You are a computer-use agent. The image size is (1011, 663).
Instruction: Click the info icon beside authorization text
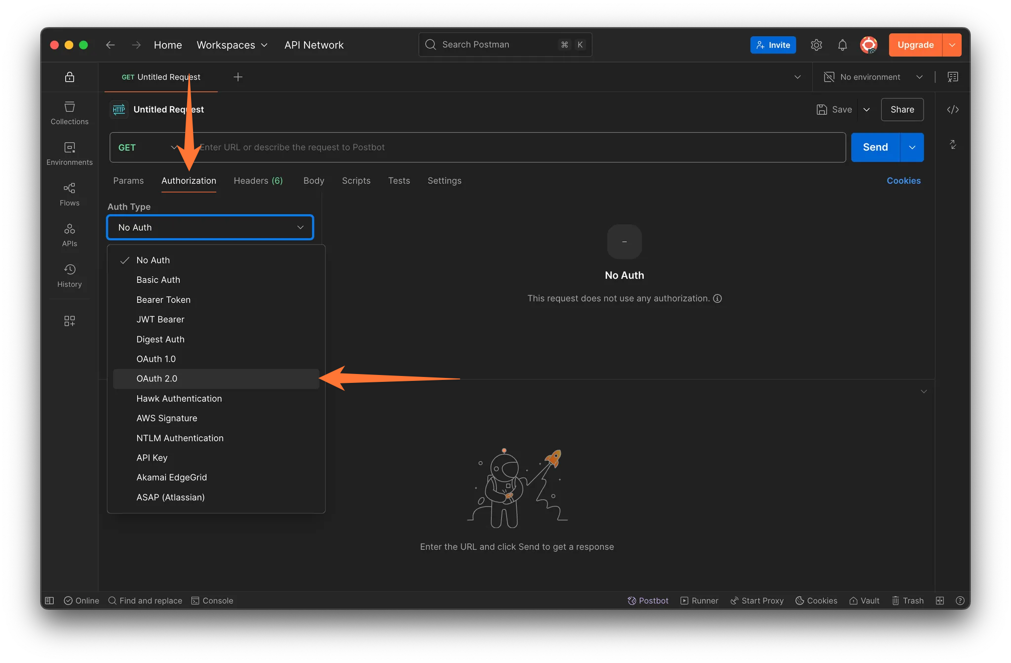717,298
